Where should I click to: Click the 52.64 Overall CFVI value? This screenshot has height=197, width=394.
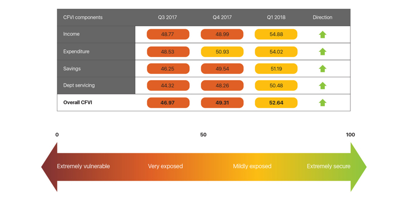276,103
